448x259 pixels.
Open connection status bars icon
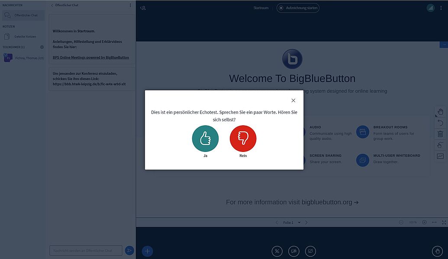431,8
